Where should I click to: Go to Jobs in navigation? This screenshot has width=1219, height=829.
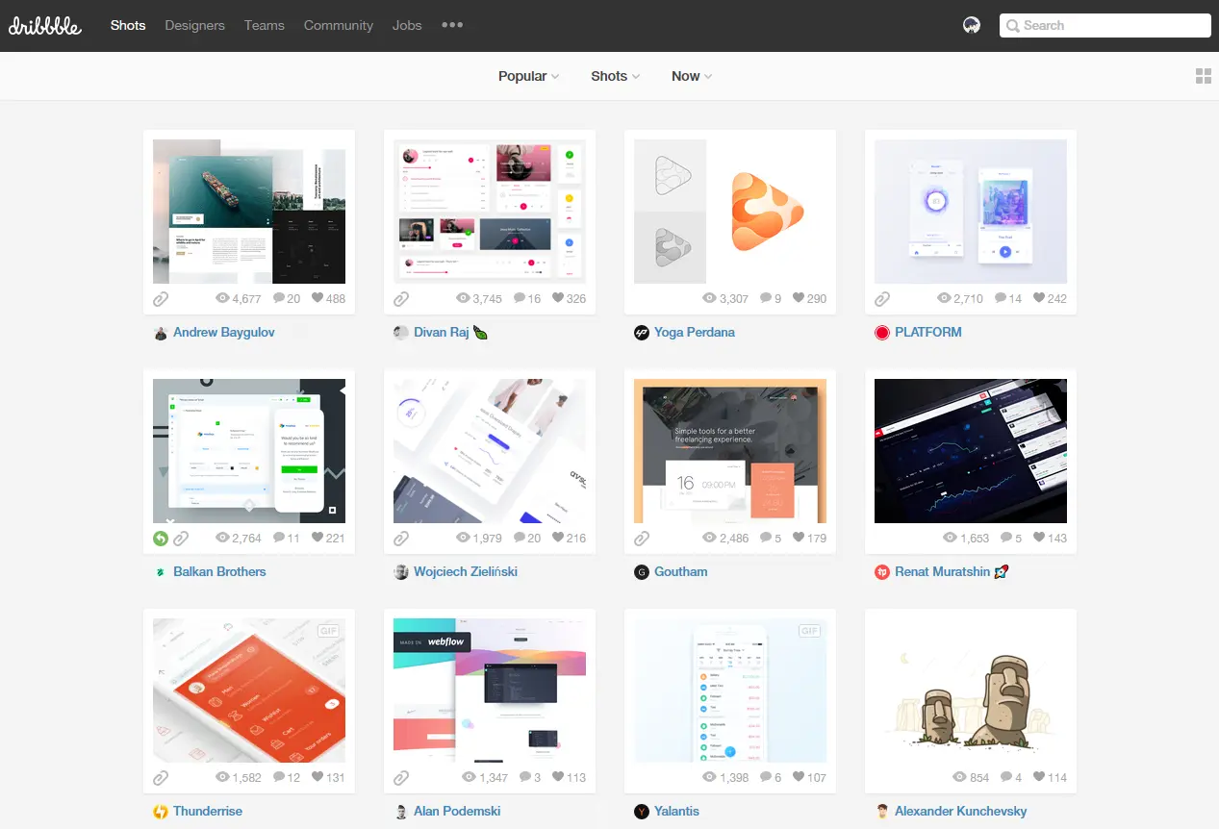(x=407, y=25)
